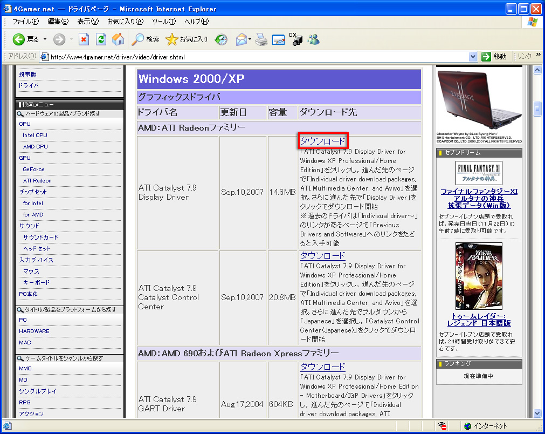Open the HARDWARE platform link
This screenshot has width=545, height=434.
[x=34, y=331]
